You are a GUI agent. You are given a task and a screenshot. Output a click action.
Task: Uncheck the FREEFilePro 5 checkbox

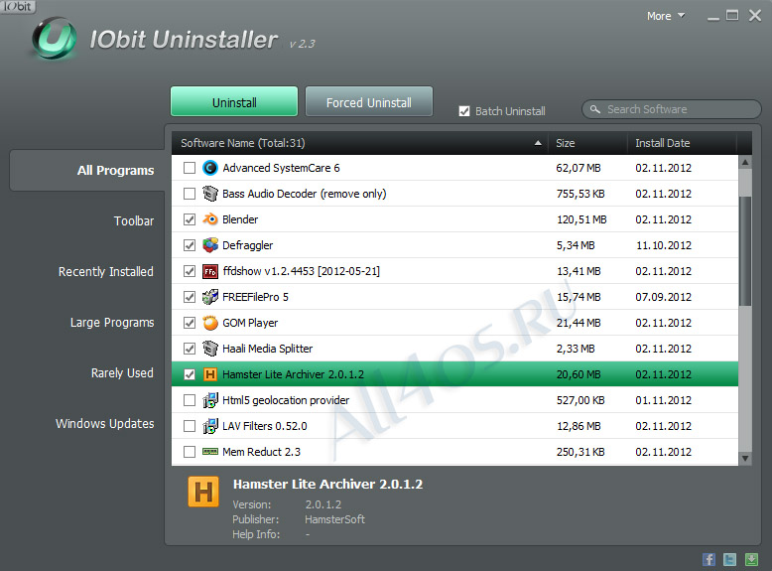[x=190, y=297]
